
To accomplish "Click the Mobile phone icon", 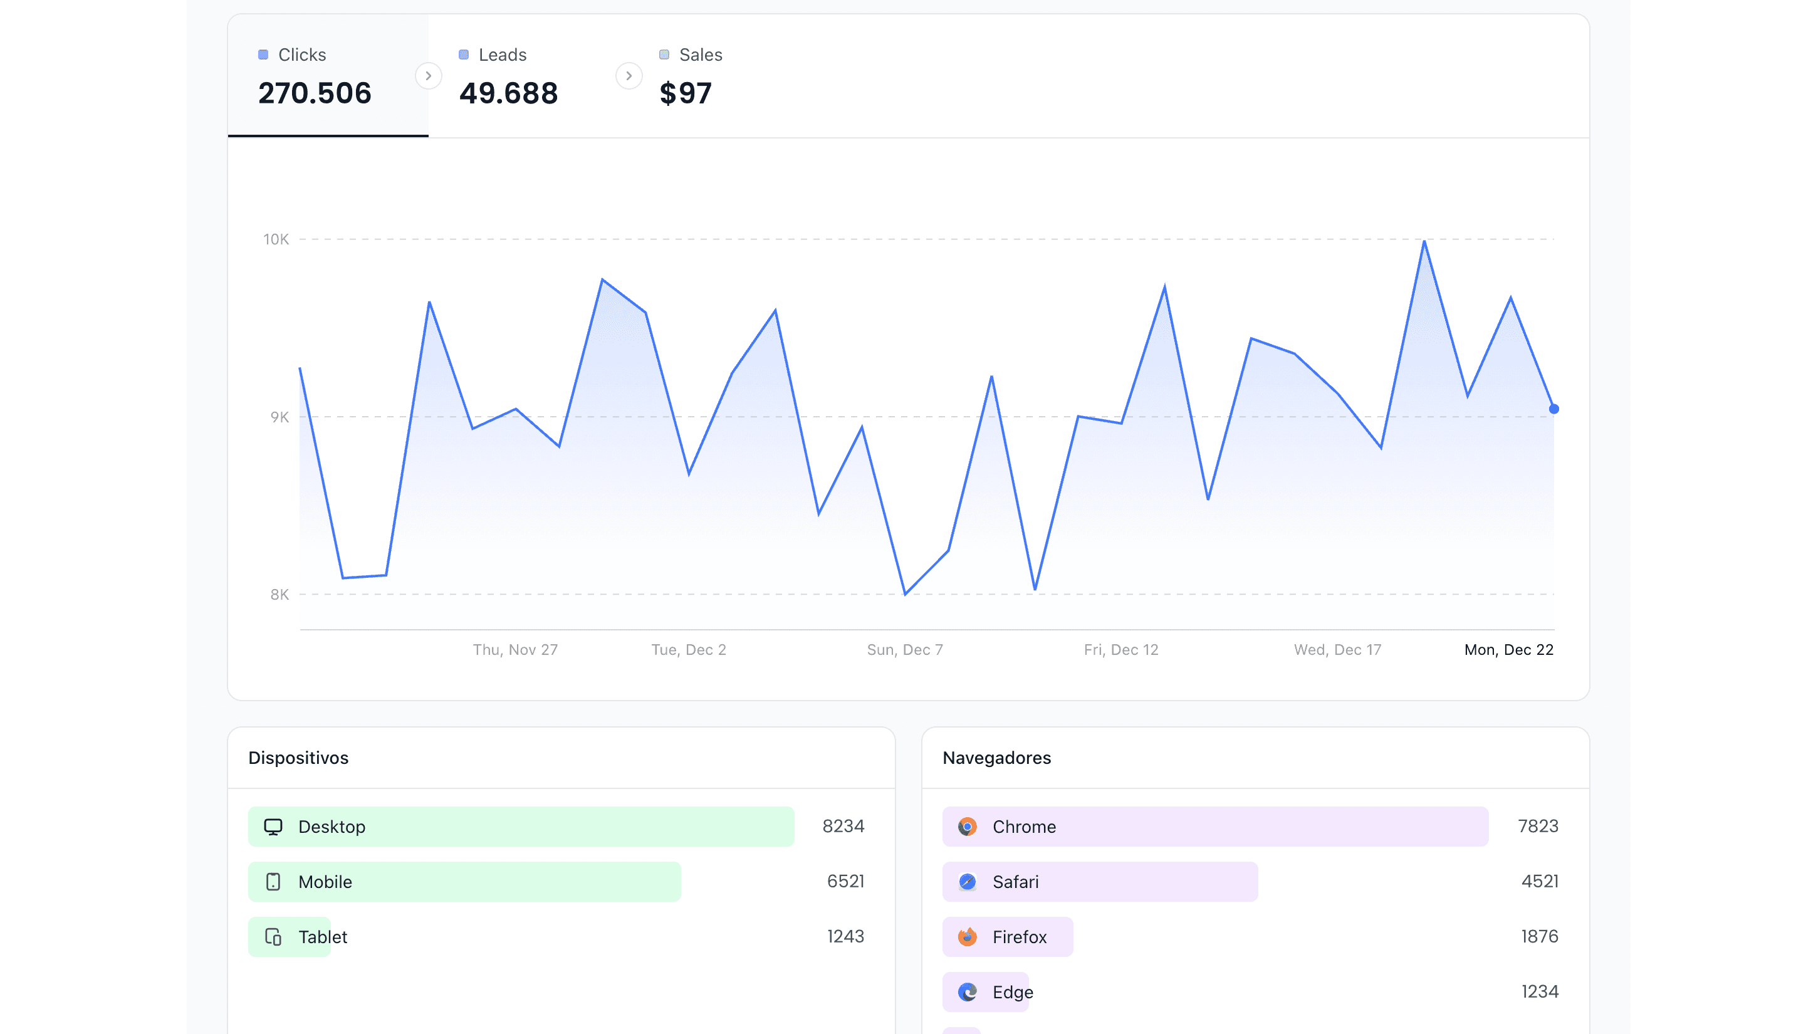I will coord(273,882).
